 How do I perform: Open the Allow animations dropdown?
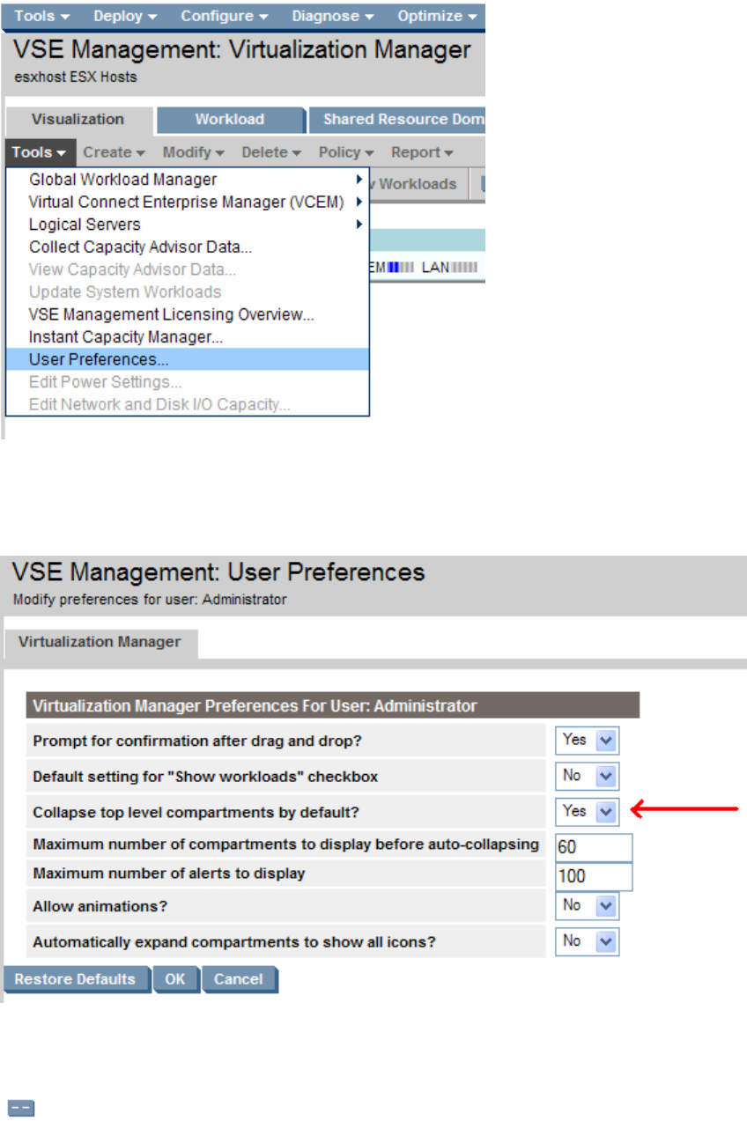pos(587,905)
